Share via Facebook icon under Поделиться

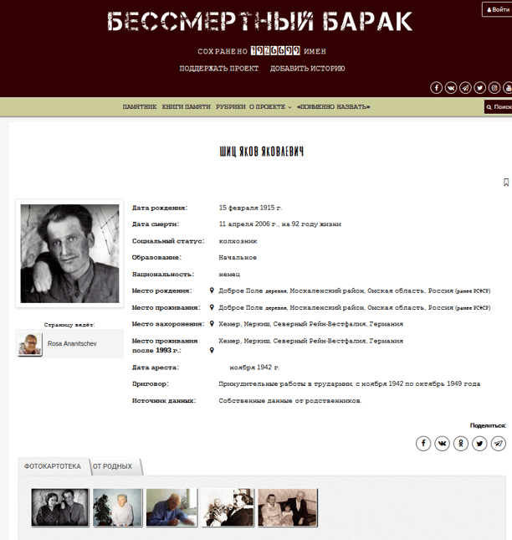point(423,443)
